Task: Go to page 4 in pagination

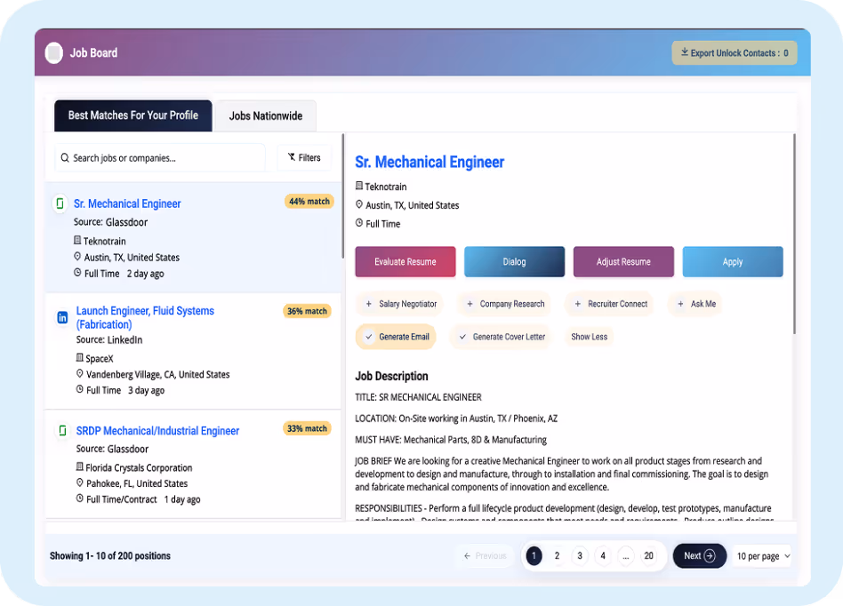Action: [603, 556]
